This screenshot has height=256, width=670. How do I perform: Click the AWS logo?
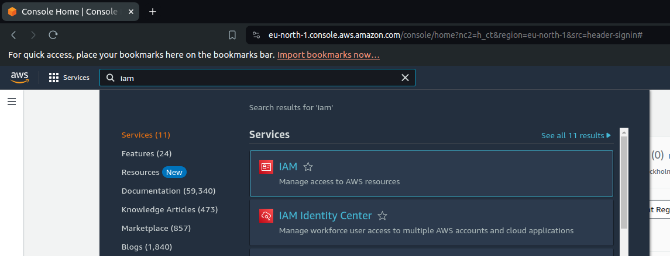[20, 78]
